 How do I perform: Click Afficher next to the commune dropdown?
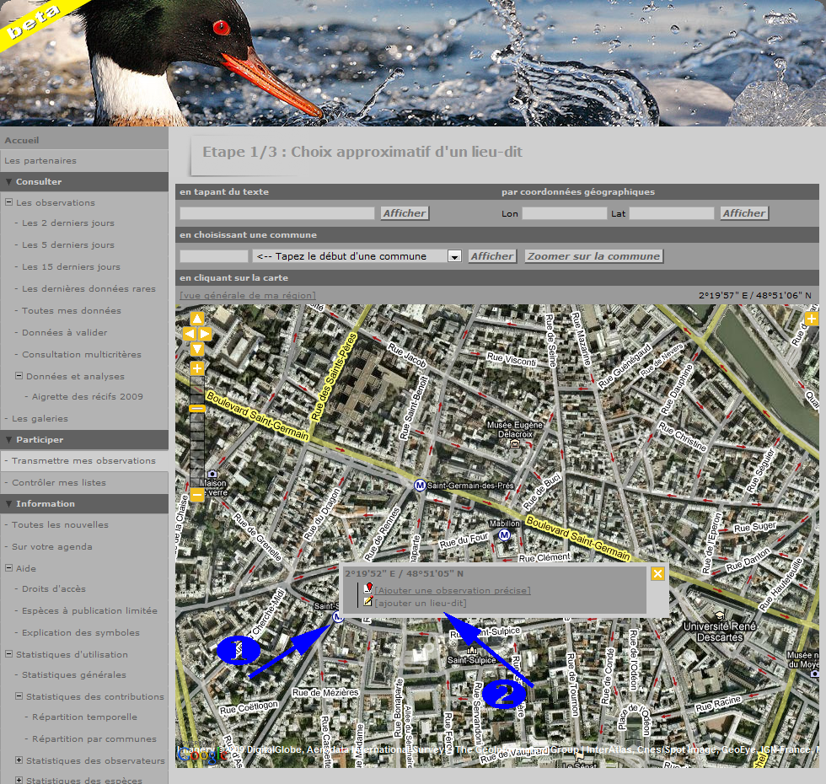point(492,256)
